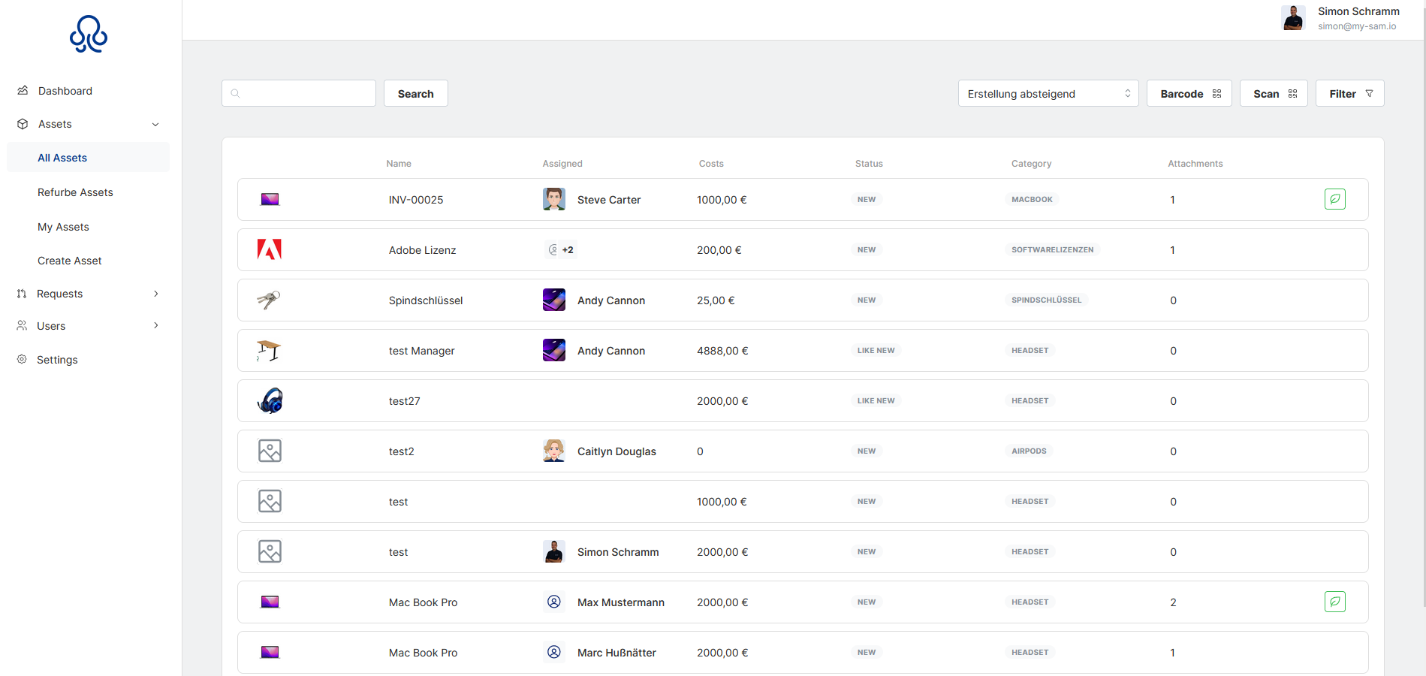Open the Dashboard page
The width and height of the screenshot is (1426, 676).
click(65, 91)
